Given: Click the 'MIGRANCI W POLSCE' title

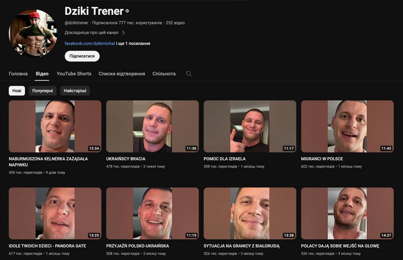Looking at the screenshot, I should point(322,159).
